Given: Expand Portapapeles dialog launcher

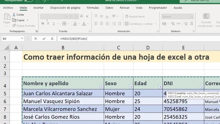Looking at the screenshot, I should [x=37, y=31].
